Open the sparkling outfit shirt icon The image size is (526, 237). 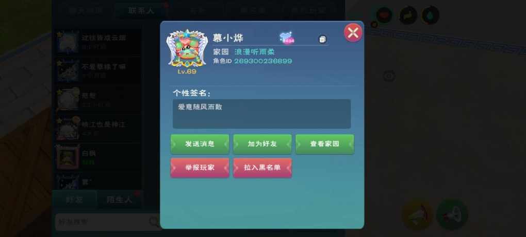coord(287,38)
